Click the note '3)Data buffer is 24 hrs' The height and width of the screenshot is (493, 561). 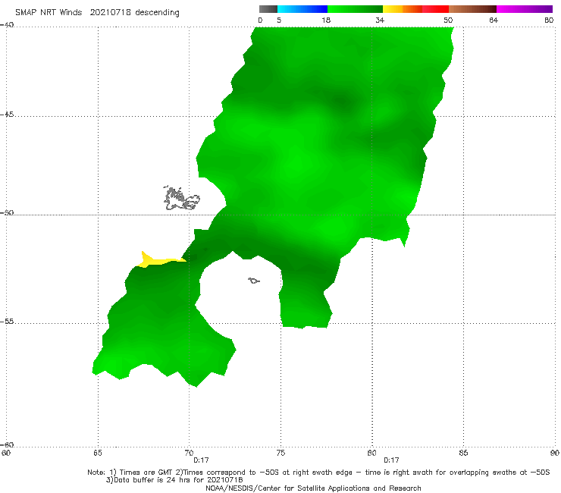(174, 480)
